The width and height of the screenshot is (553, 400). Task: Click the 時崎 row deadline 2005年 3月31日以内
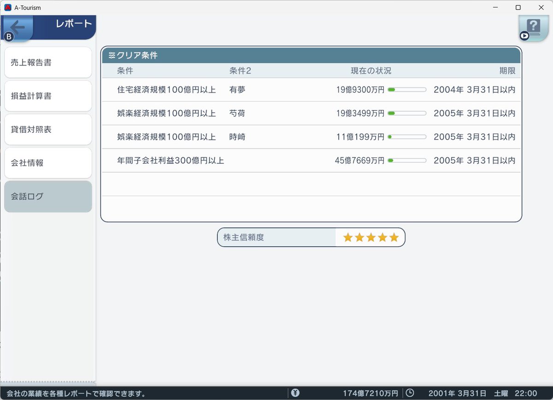point(475,137)
